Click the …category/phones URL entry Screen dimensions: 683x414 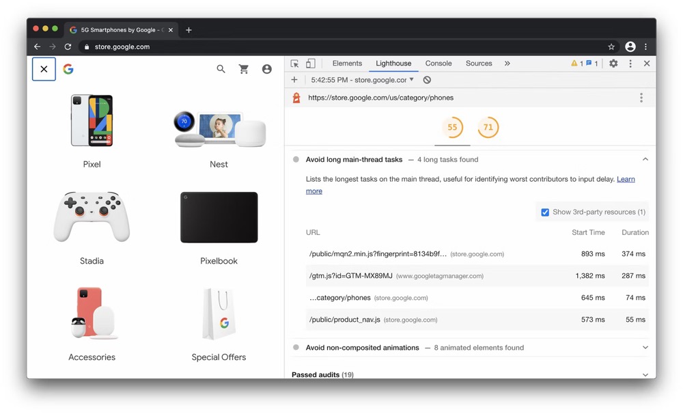339,298
